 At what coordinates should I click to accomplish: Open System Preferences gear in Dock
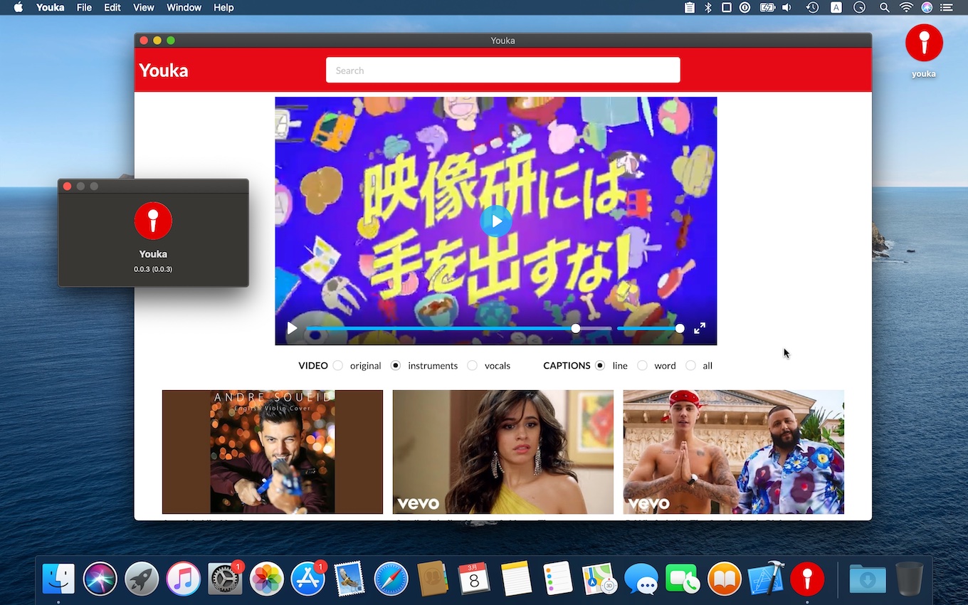tap(225, 579)
